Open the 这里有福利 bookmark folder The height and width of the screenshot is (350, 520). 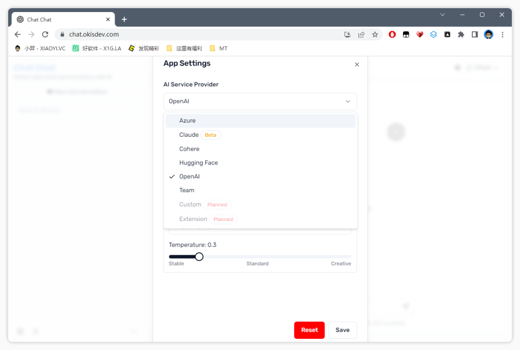[184, 49]
